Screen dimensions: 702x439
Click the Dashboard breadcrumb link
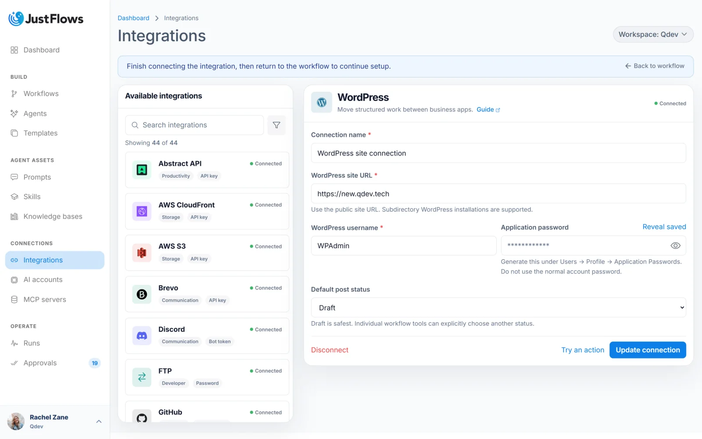133,18
